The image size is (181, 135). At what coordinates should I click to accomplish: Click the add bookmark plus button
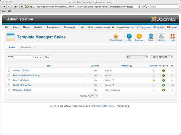click(x=22, y=6)
